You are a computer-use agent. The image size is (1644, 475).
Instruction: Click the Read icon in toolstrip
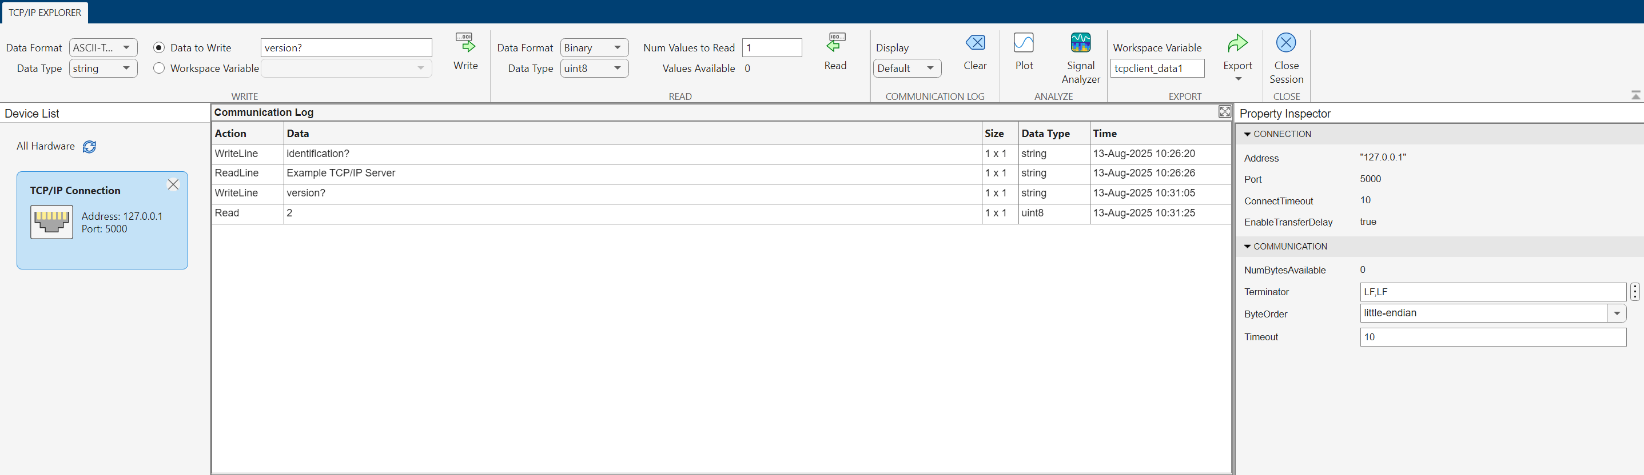pyautogui.click(x=835, y=43)
